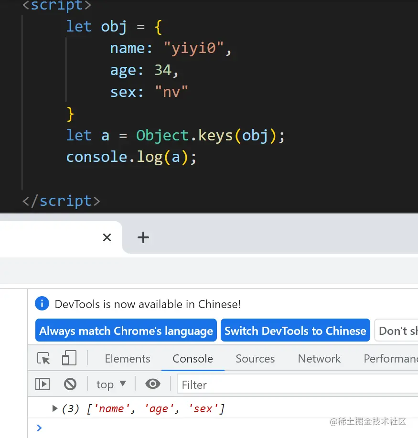Click the closing </script> tag
Viewport: 418px width, 438px height.
pyautogui.click(x=61, y=201)
